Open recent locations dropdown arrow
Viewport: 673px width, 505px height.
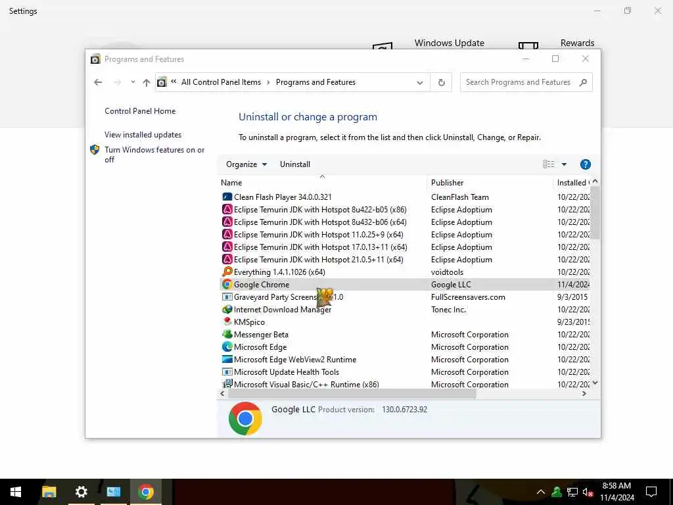click(133, 82)
